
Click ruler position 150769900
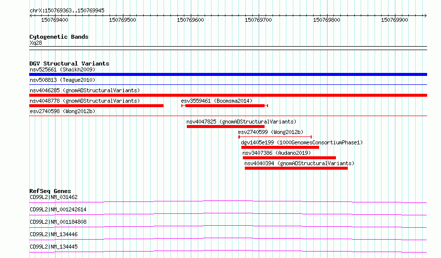(x=394, y=20)
